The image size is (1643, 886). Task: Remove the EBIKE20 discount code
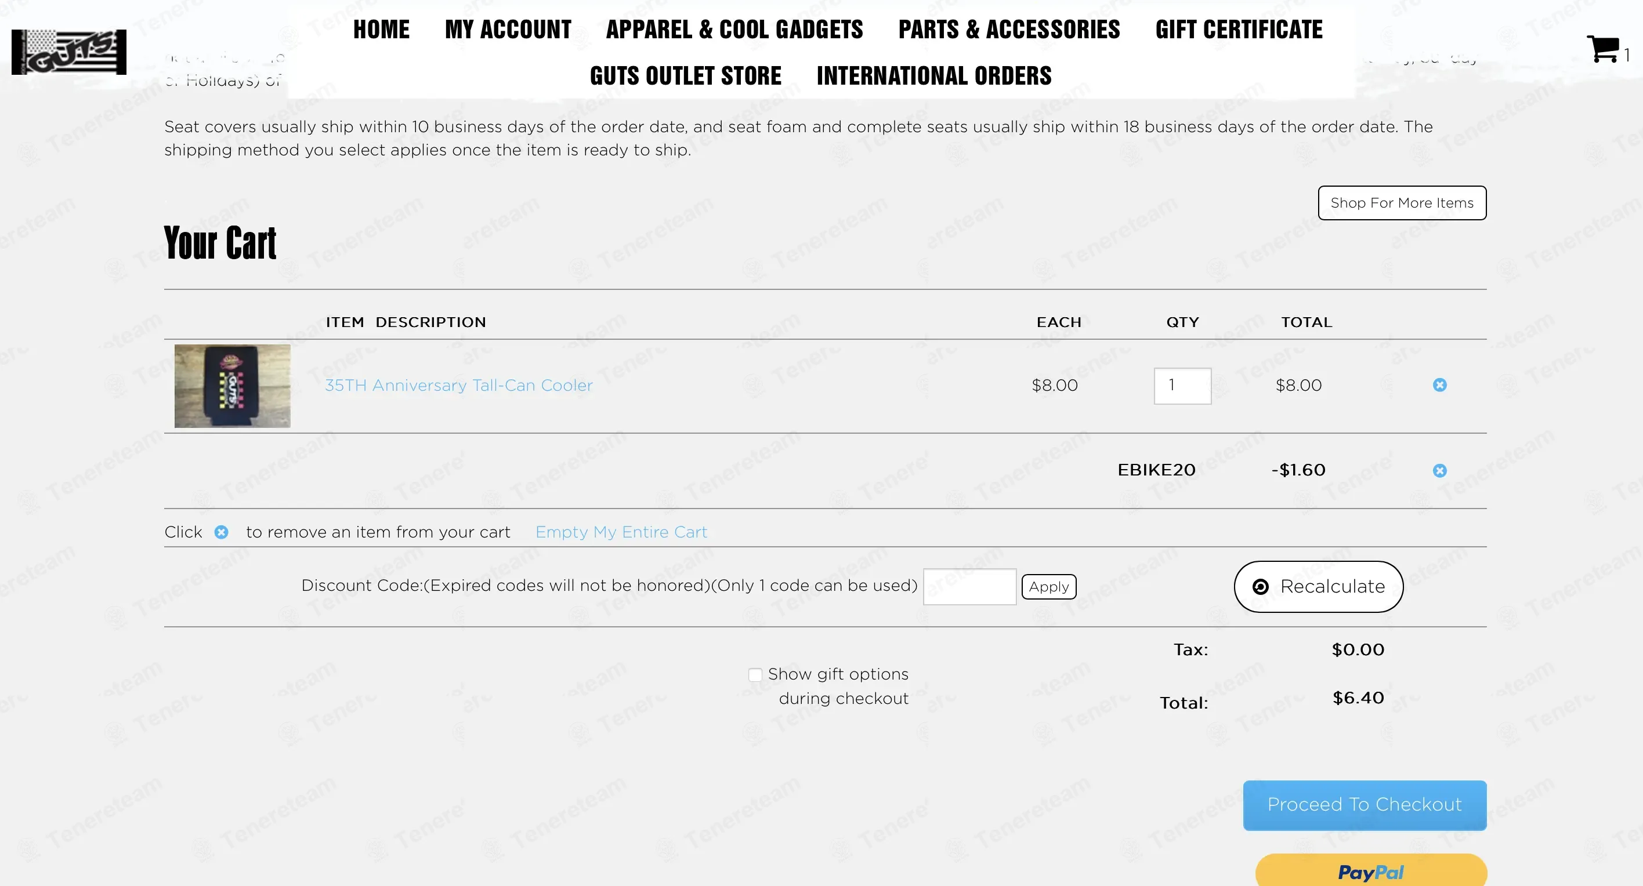(1439, 470)
